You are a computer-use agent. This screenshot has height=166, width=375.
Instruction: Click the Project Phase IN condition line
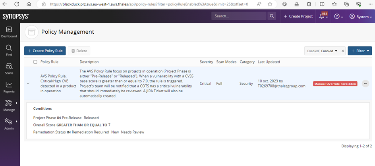pyautogui.click(x=66, y=118)
